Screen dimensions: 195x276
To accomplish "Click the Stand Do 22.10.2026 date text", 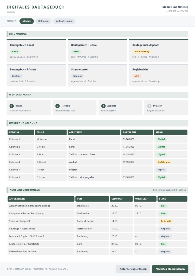I will (x=177, y=11).
